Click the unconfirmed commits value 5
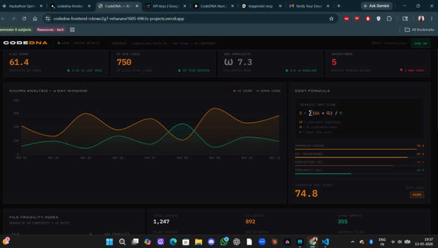Screen dimensions: 438x248 [334, 62]
